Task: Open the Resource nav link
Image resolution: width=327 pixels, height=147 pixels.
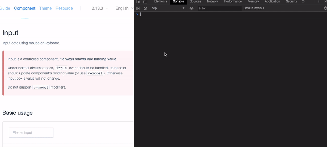Action: coord(64,8)
